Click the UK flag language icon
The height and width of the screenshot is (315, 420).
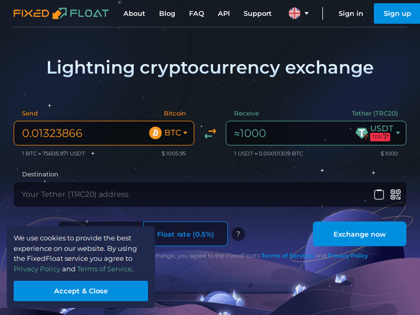click(295, 13)
